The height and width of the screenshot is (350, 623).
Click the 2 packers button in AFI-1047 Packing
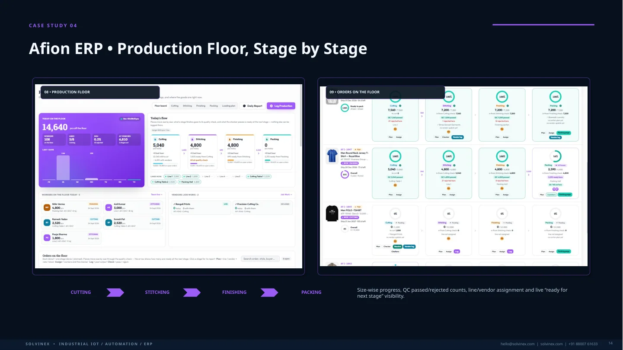pos(551,194)
